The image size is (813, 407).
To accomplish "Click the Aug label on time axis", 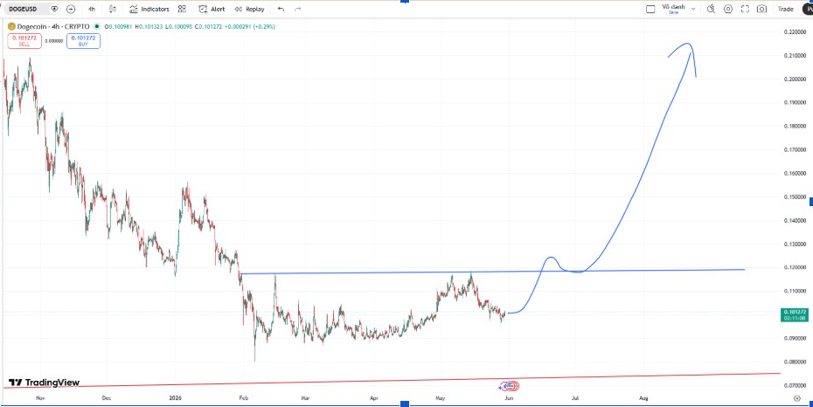I will coord(643,398).
